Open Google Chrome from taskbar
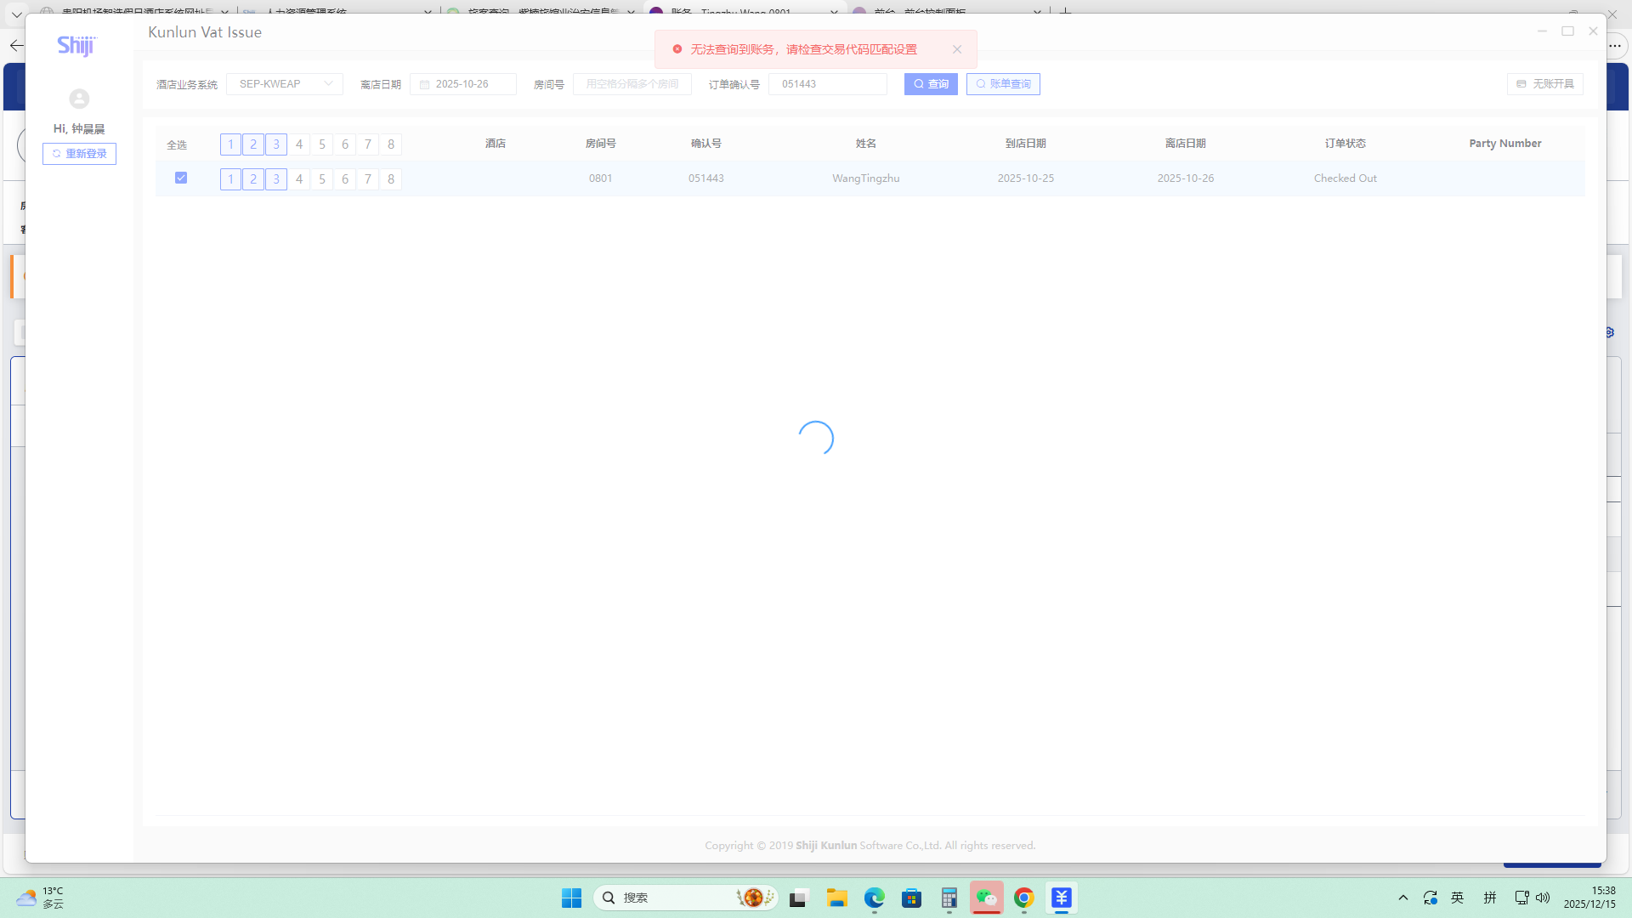The height and width of the screenshot is (918, 1632). [1023, 898]
